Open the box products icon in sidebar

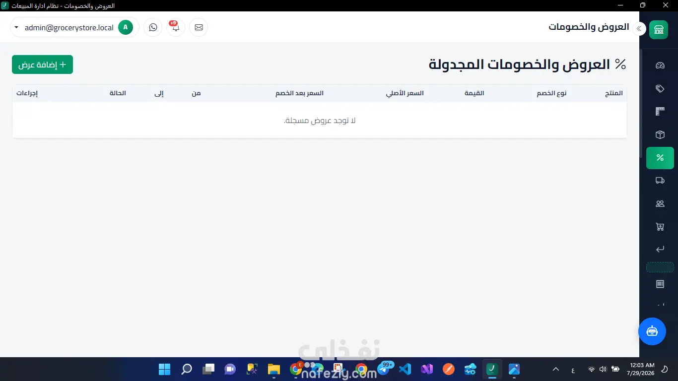click(x=660, y=134)
